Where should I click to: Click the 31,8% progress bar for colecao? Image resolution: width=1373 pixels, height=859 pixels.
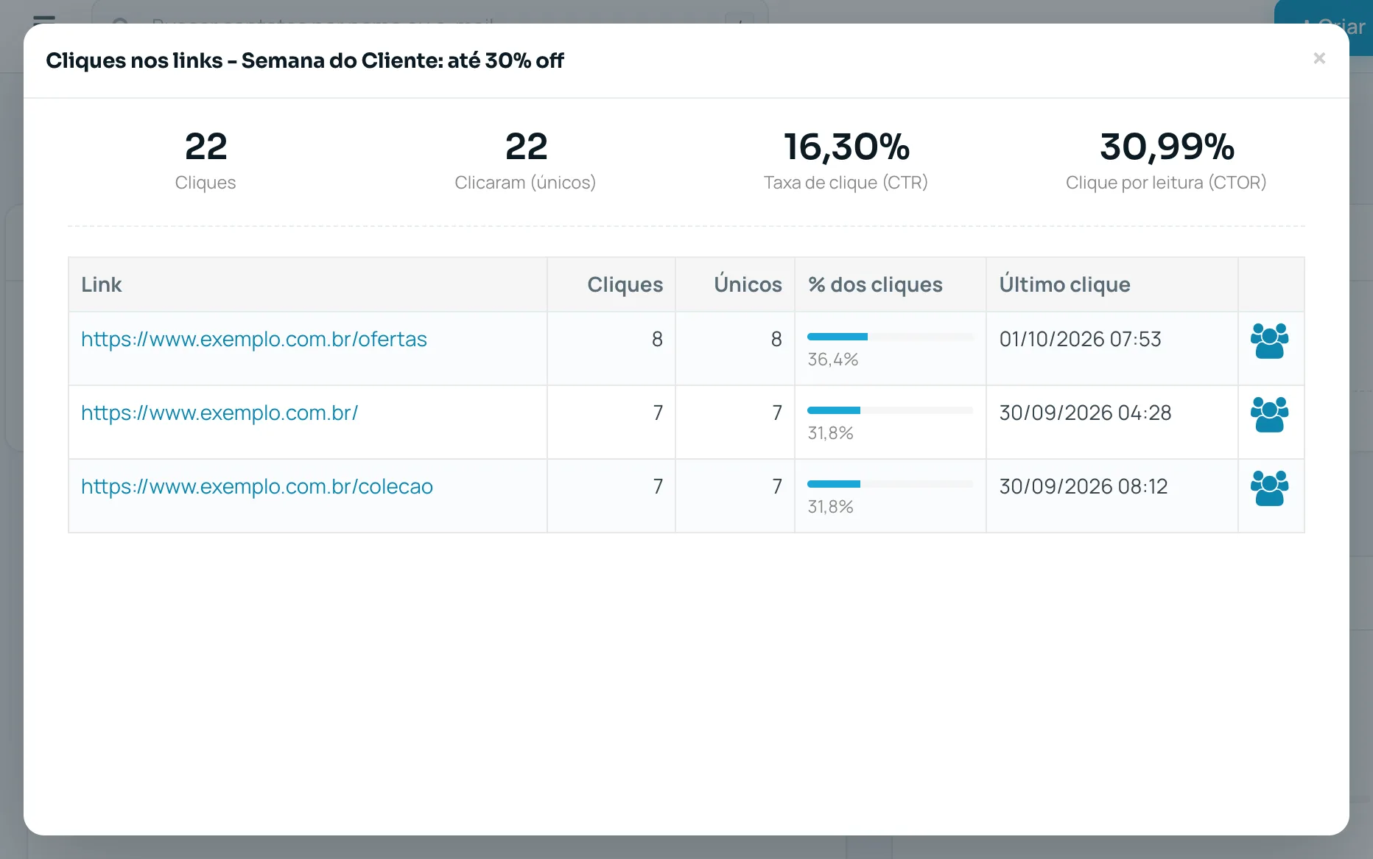[x=890, y=484]
